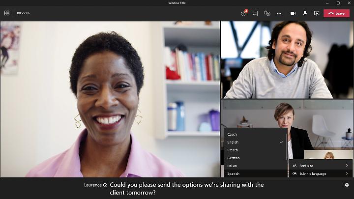Open the meeting chat
The width and height of the screenshot is (354, 199).
pos(255,13)
